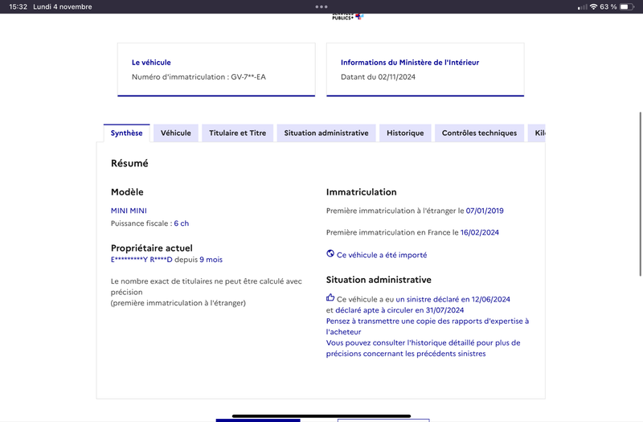Tap the cellular signal bars icon
This screenshot has width=643, height=422.
582,7
